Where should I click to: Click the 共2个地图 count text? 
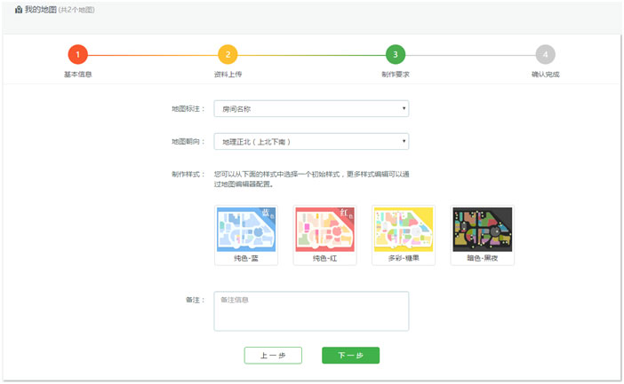76,10
